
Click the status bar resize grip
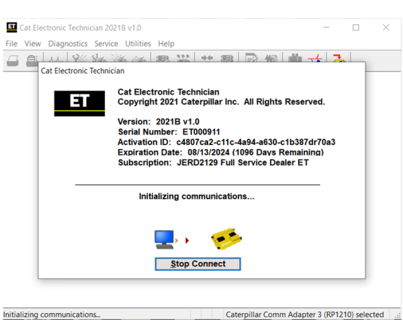[x=398, y=315]
